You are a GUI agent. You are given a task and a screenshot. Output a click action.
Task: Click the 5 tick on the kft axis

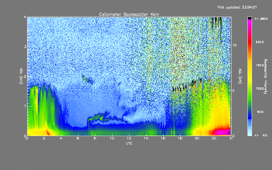(x=234, y=90)
